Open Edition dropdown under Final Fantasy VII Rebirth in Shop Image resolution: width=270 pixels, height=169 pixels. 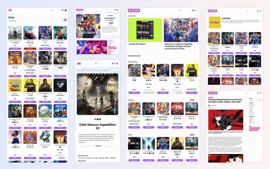coord(60,155)
